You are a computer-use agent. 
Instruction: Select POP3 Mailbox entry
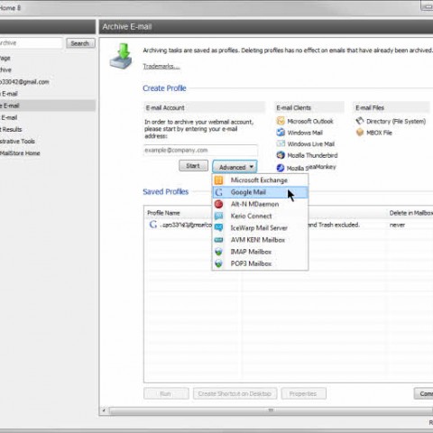tap(260, 263)
